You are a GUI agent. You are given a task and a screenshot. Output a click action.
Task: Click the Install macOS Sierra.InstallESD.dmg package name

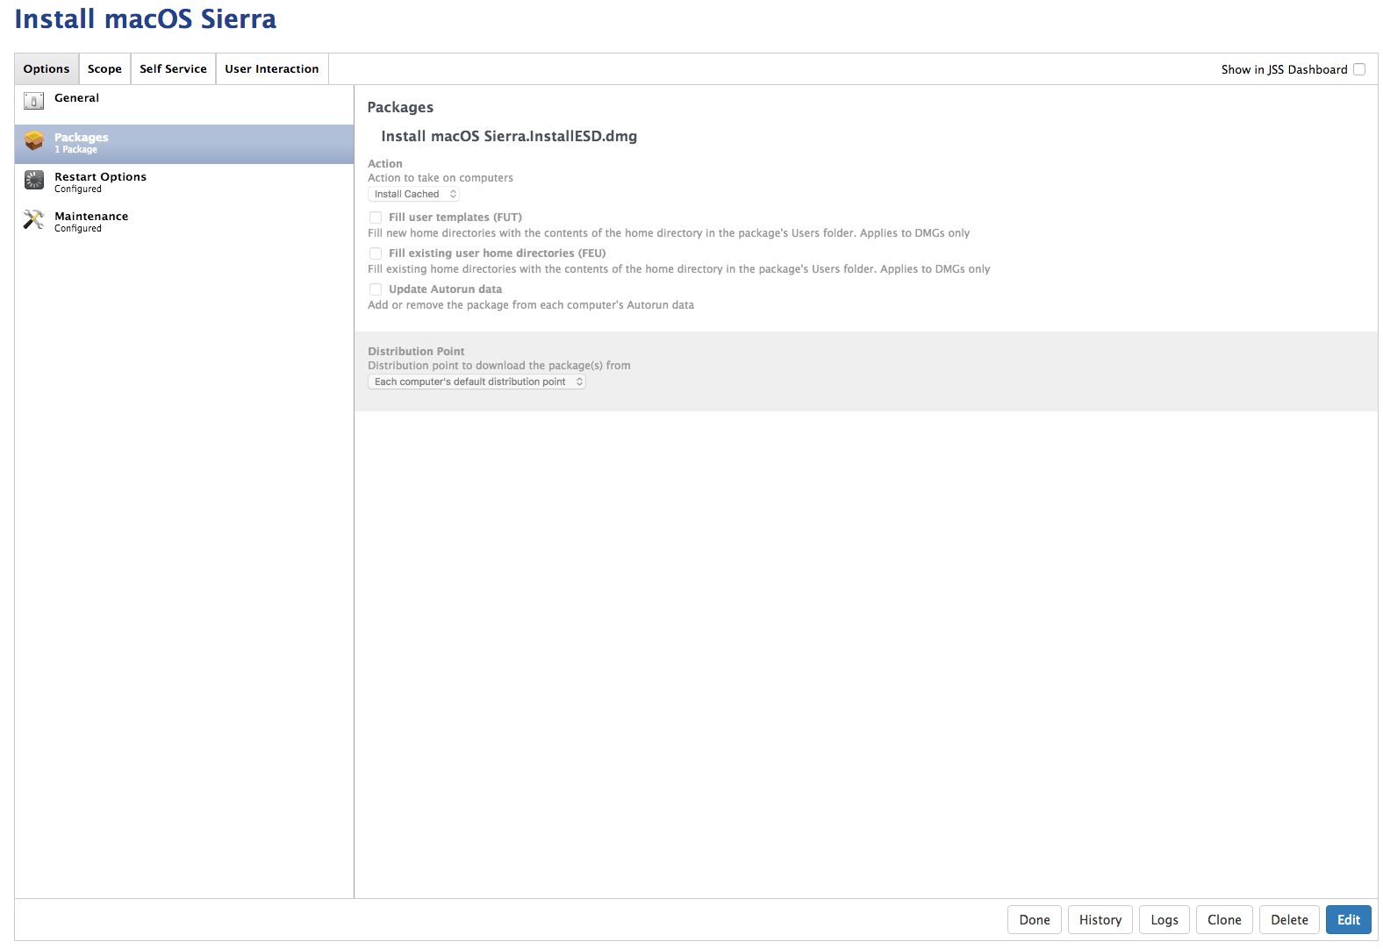pyautogui.click(x=509, y=136)
